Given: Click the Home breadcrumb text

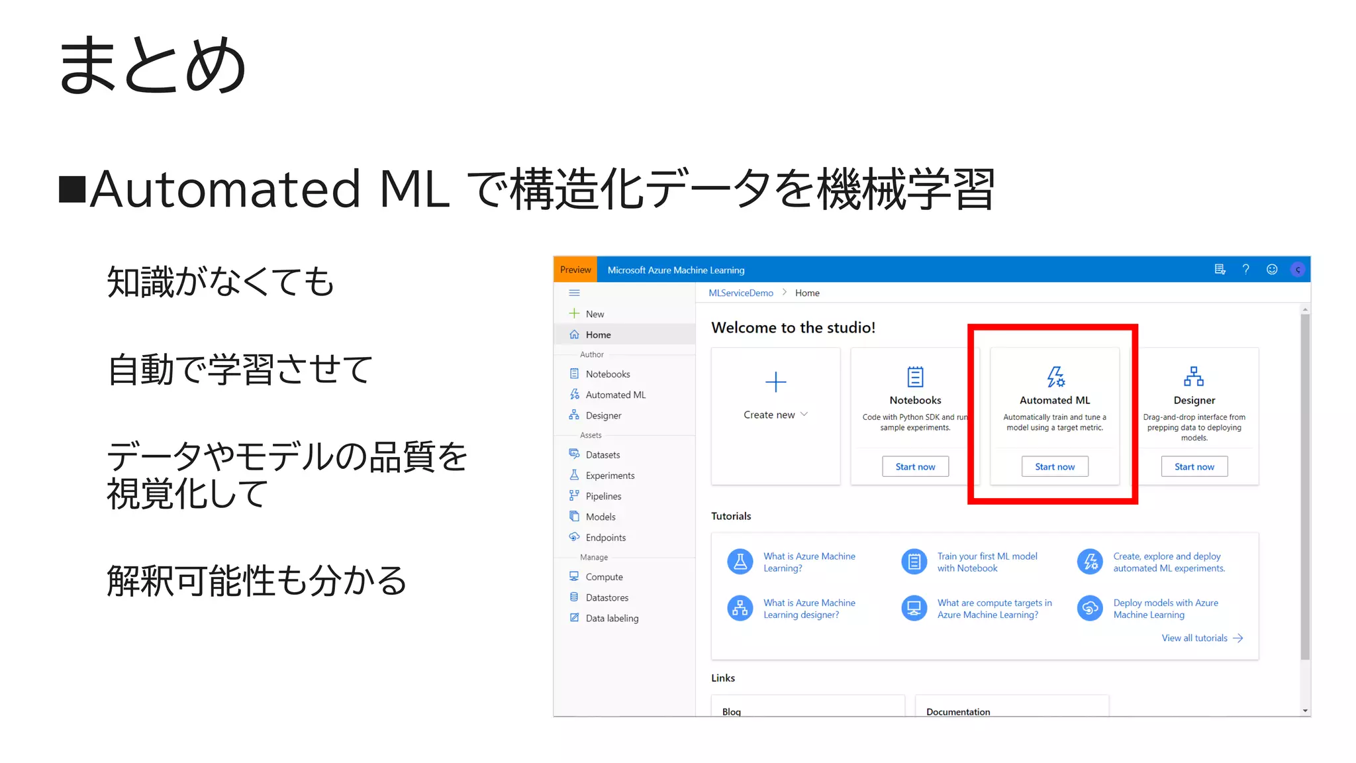Looking at the screenshot, I should (807, 293).
